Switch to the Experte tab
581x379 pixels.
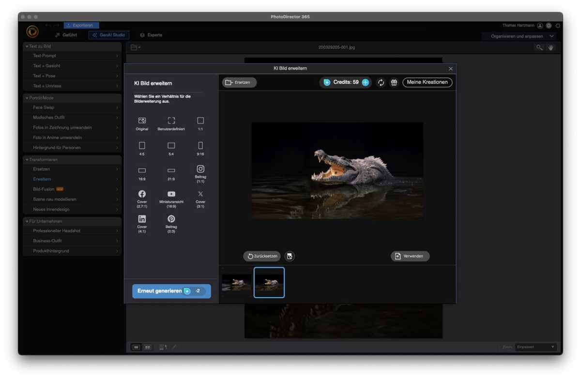tap(151, 35)
